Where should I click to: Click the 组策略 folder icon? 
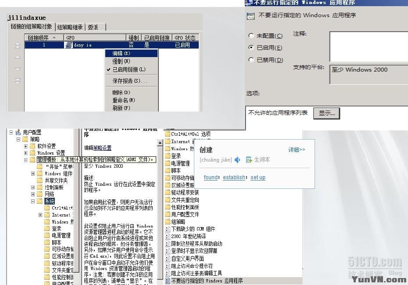coord(168,222)
